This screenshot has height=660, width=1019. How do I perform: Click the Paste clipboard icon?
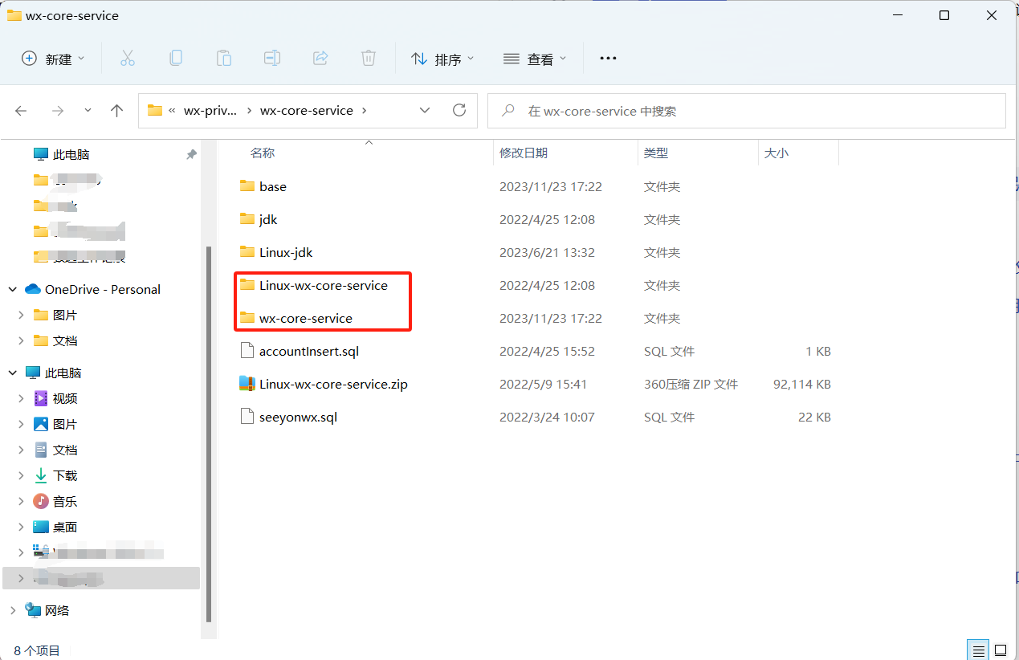click(x=223, y=58)
